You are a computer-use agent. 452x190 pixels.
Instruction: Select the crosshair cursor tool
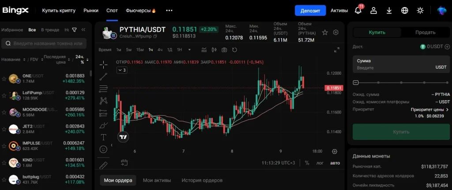pyautogui.click(x=103, y=65)
